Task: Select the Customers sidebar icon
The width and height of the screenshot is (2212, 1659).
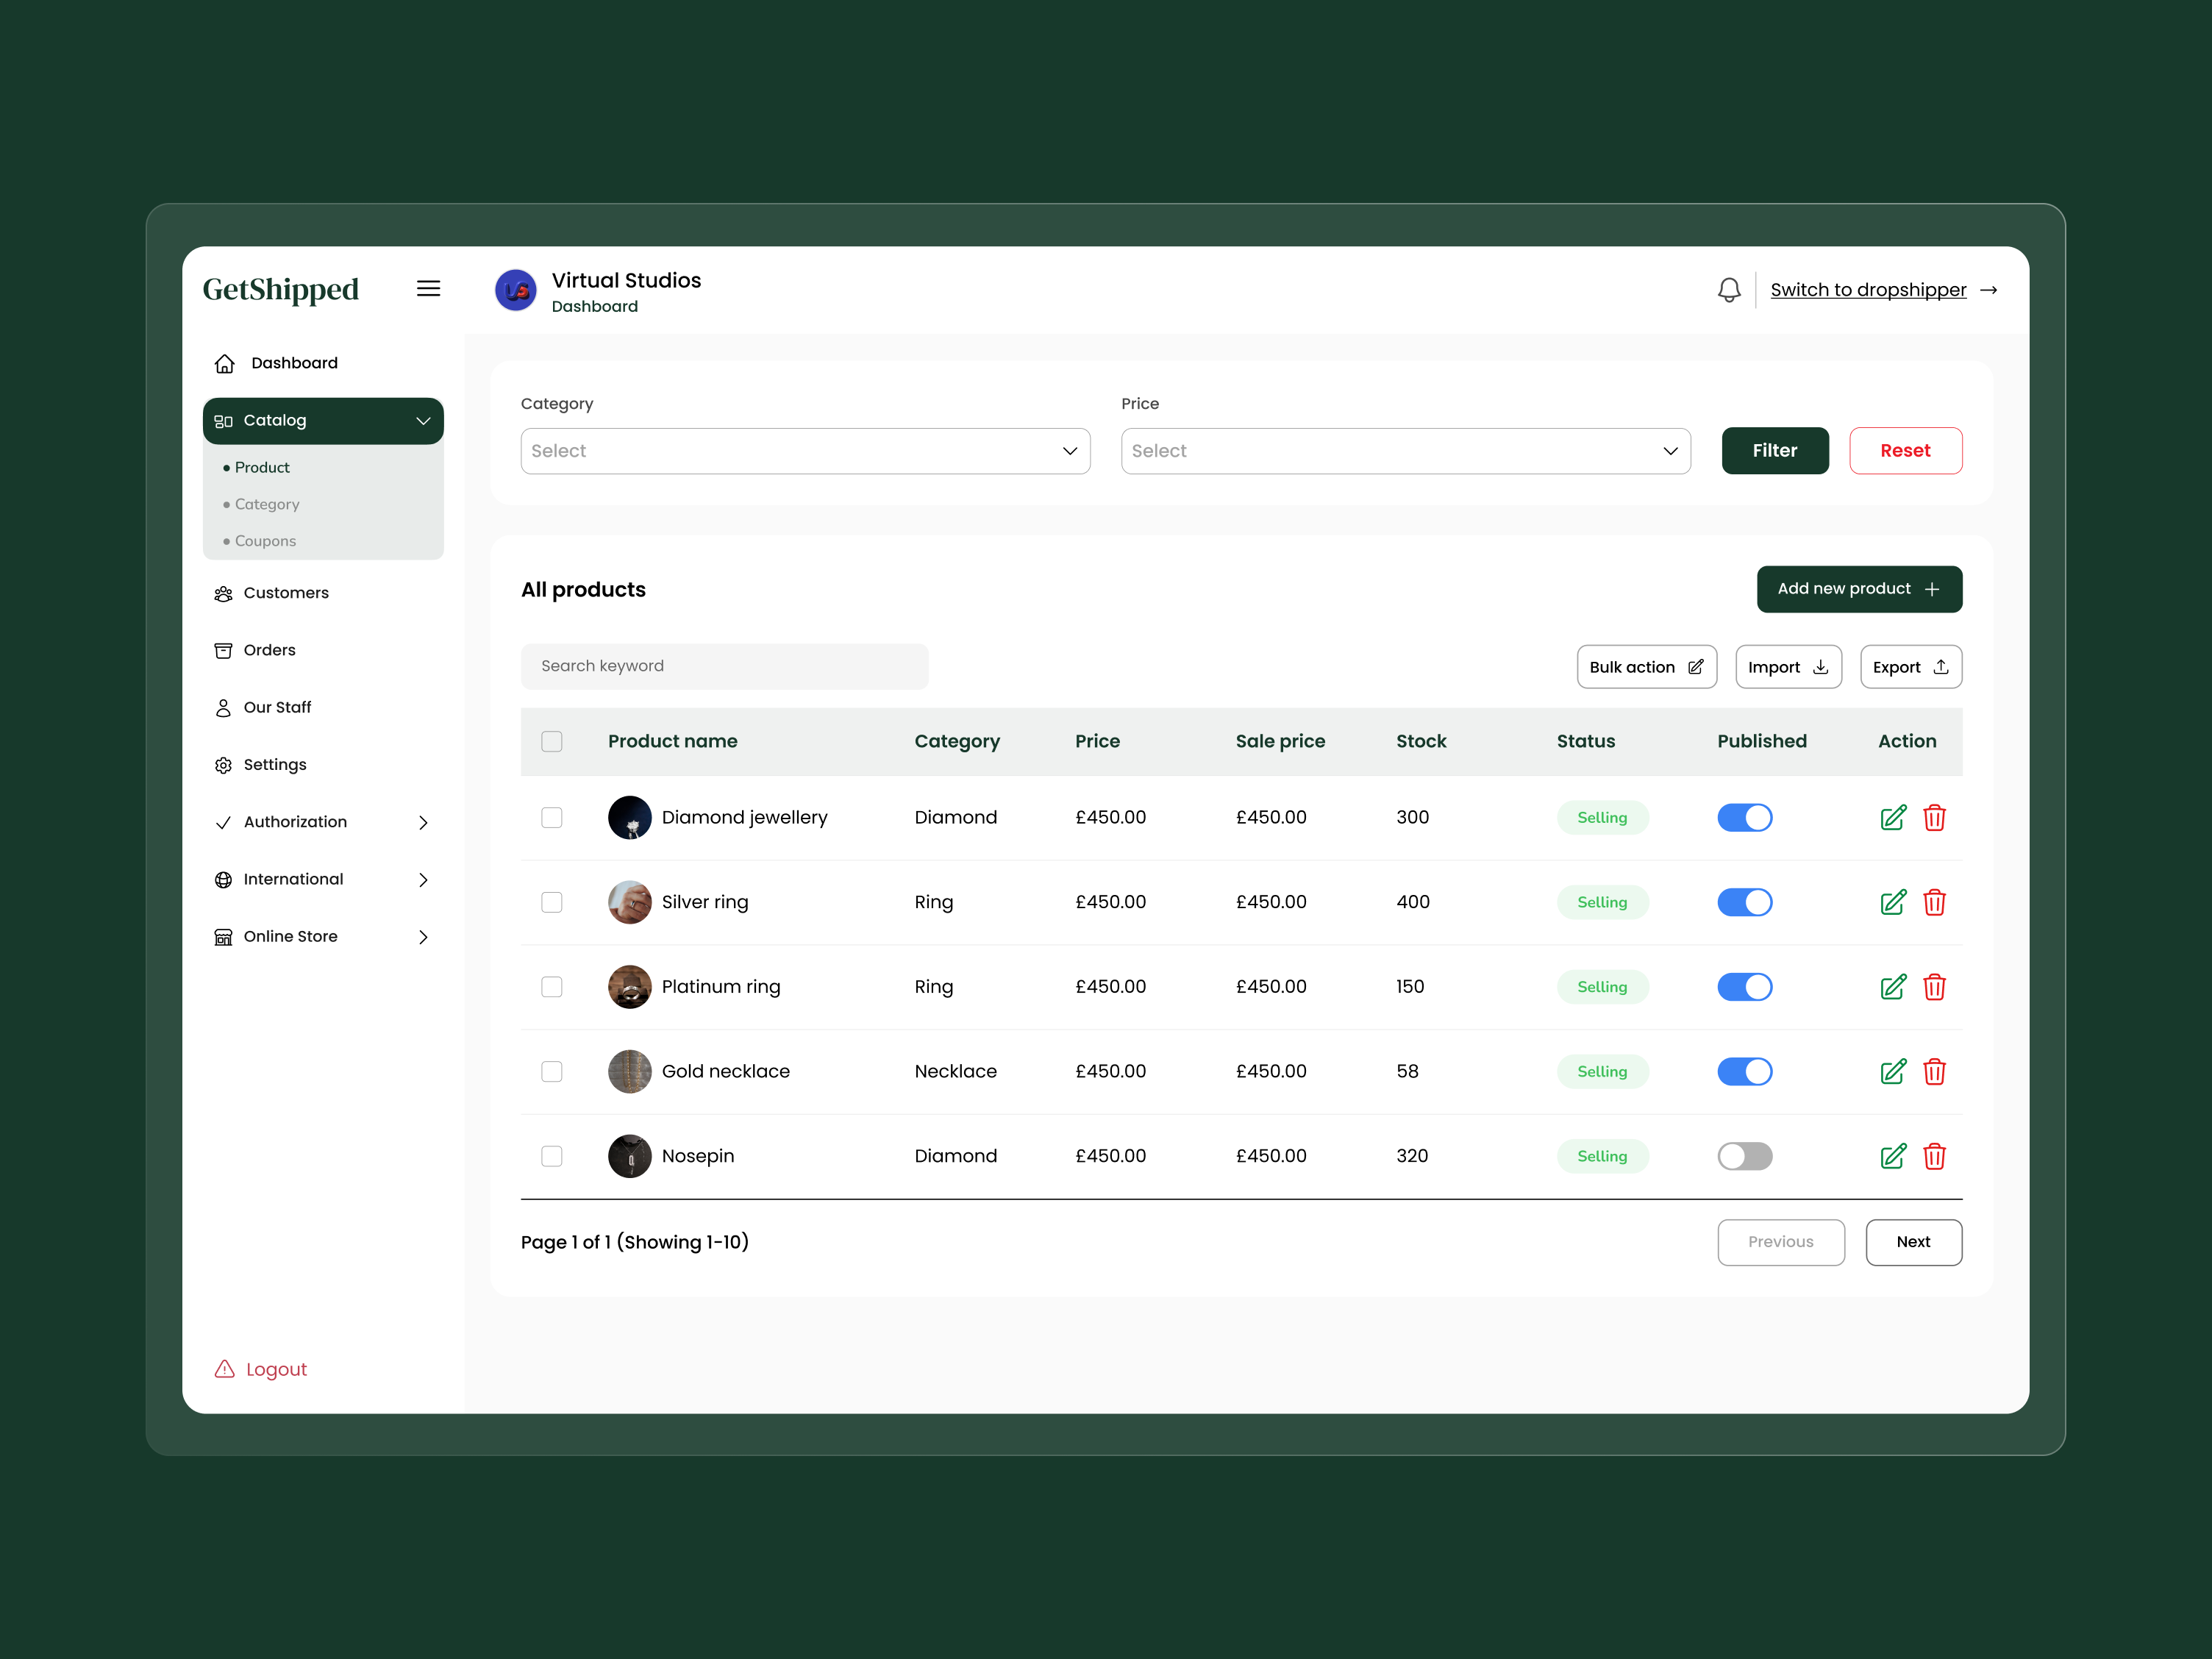Action: (223, 593)
